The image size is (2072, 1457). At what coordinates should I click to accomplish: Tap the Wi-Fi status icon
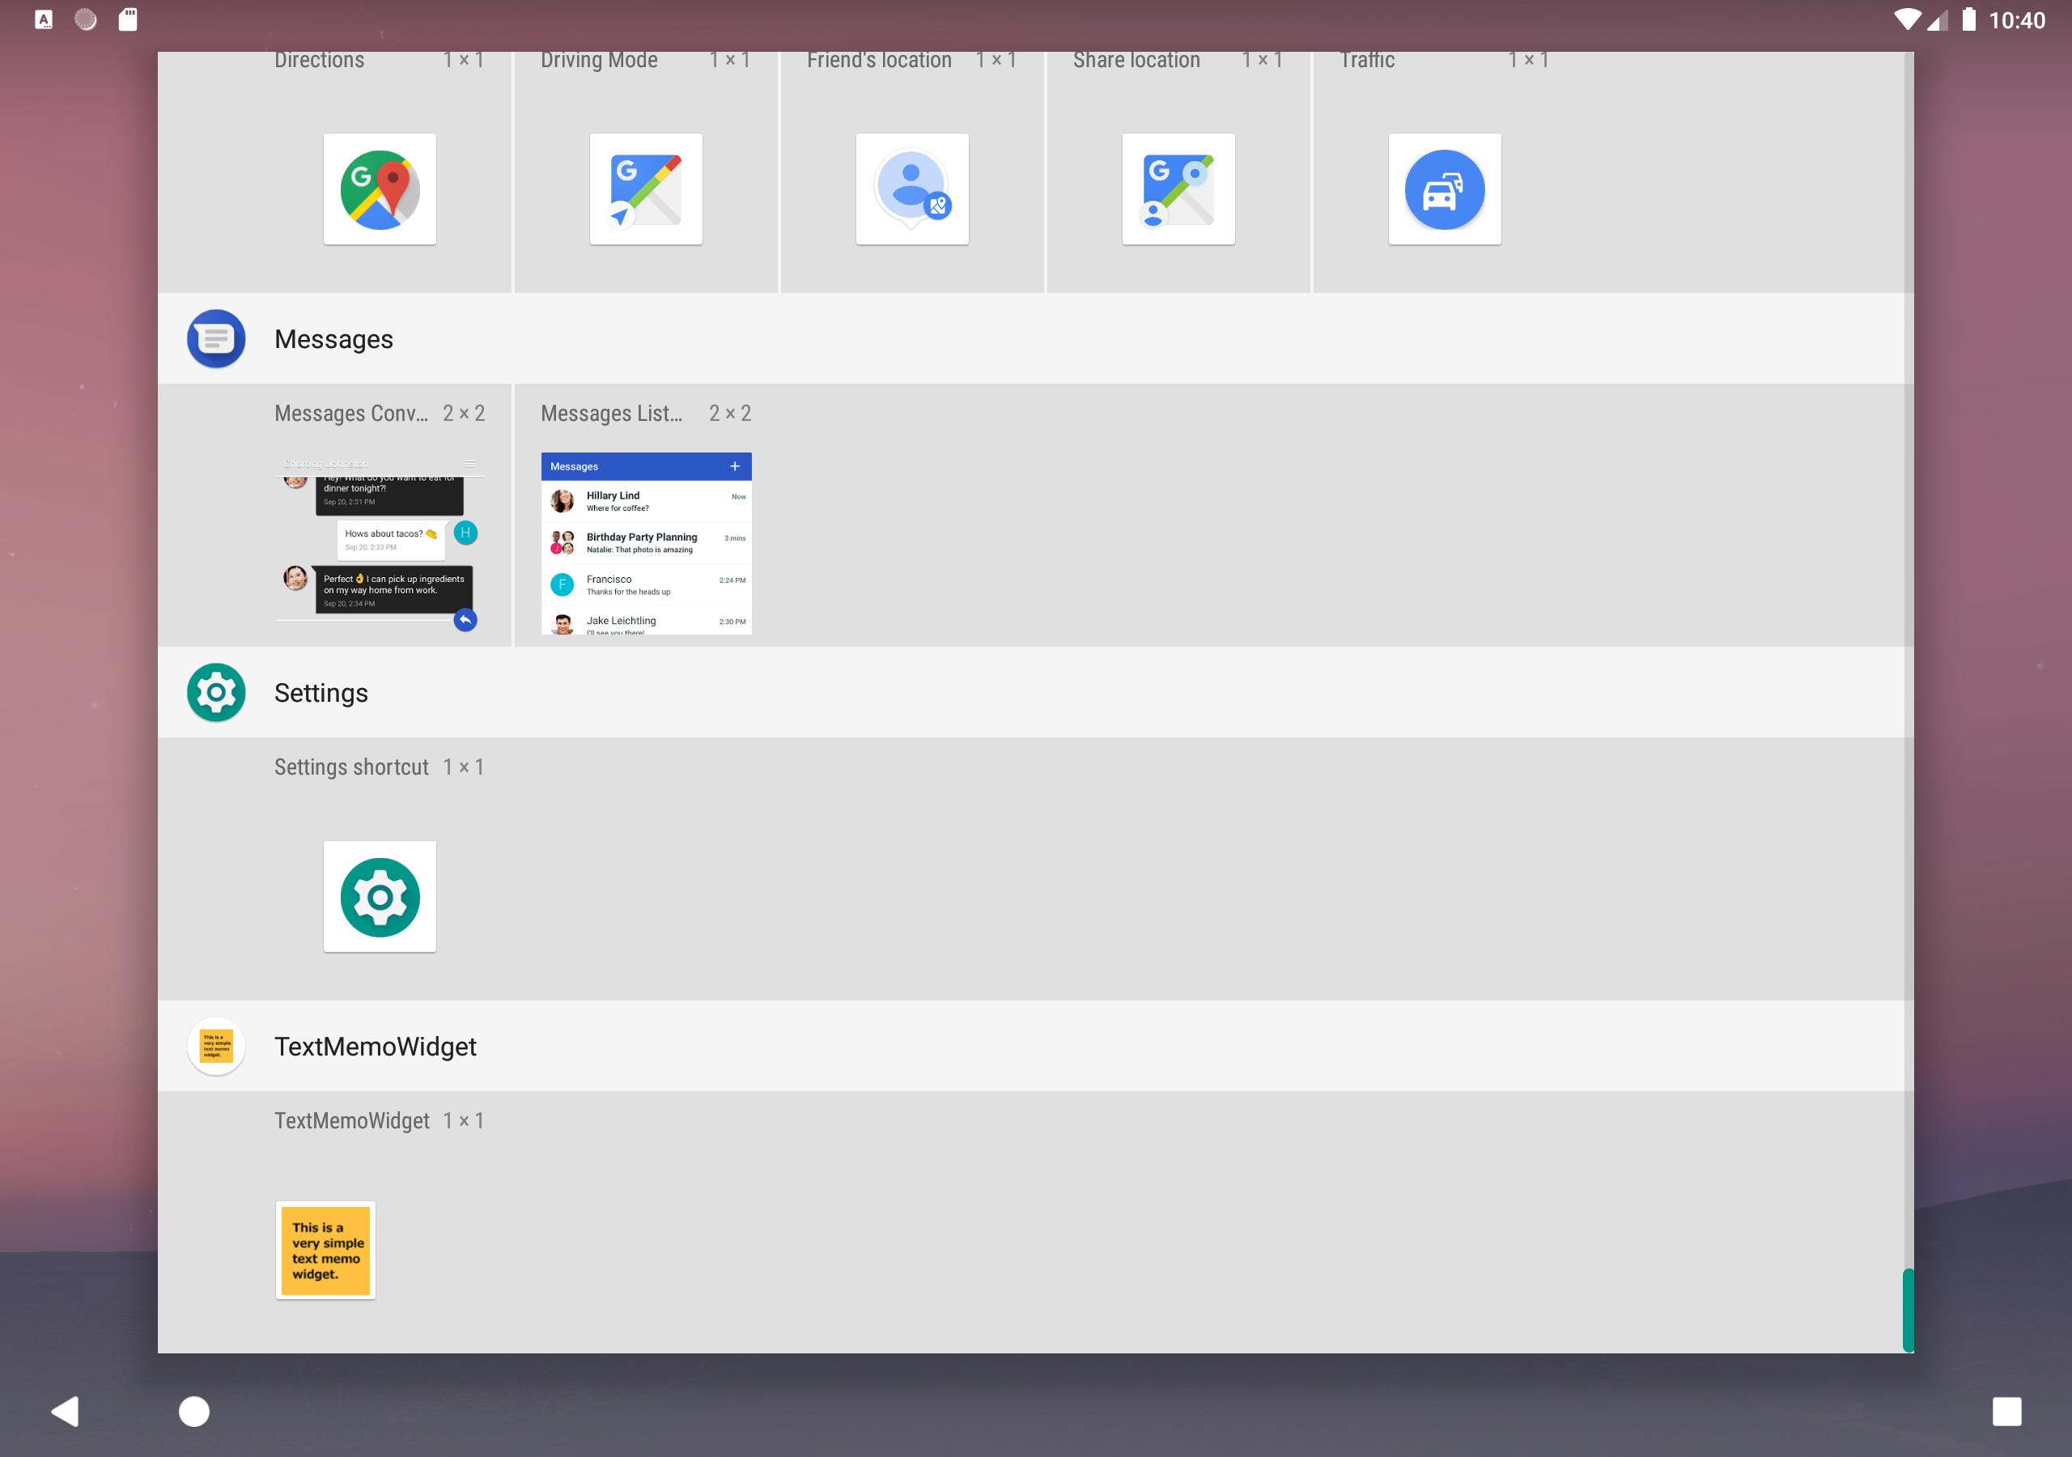point(1906,19)
